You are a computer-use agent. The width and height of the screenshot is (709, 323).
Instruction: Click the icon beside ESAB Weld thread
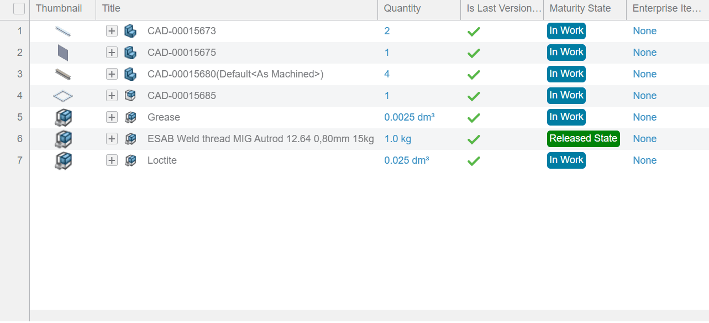coord(130,139)
